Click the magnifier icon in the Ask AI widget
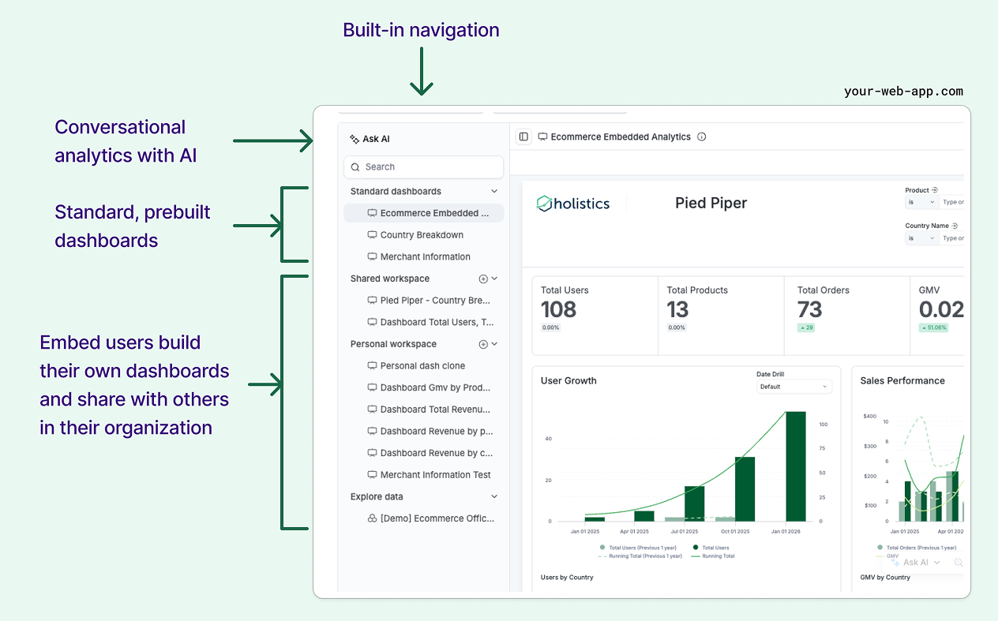This screenshot has width=998, height=621. click(x=959, y=562)
